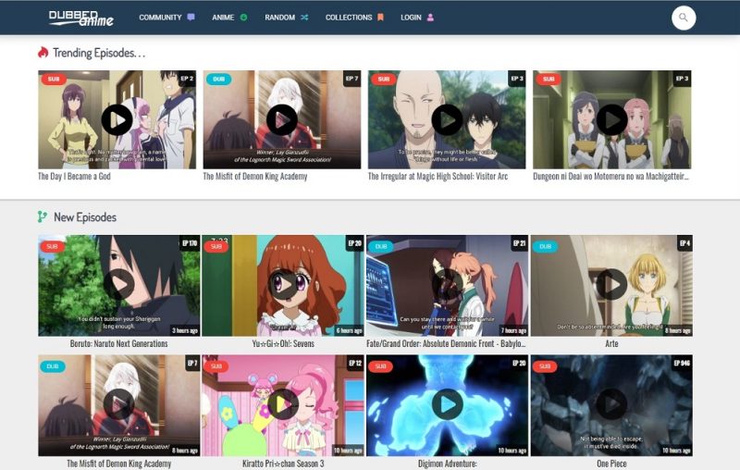Click the Trending Episodes flame icon
This screenshot has height=470, width=740.
click(x=43, y=52)
